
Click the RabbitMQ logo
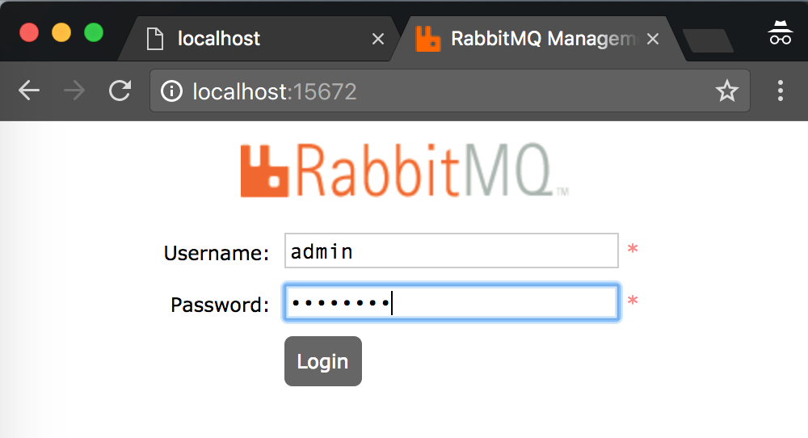pyautogui.click(x=405, y=170)
